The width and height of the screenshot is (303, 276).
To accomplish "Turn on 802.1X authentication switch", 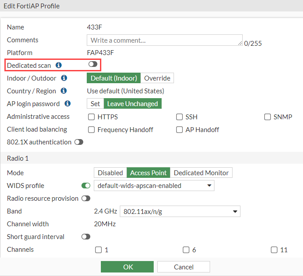I will 79,142.
